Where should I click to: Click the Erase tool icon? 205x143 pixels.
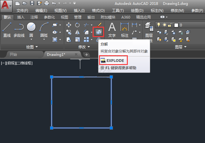tap(99, 25)
